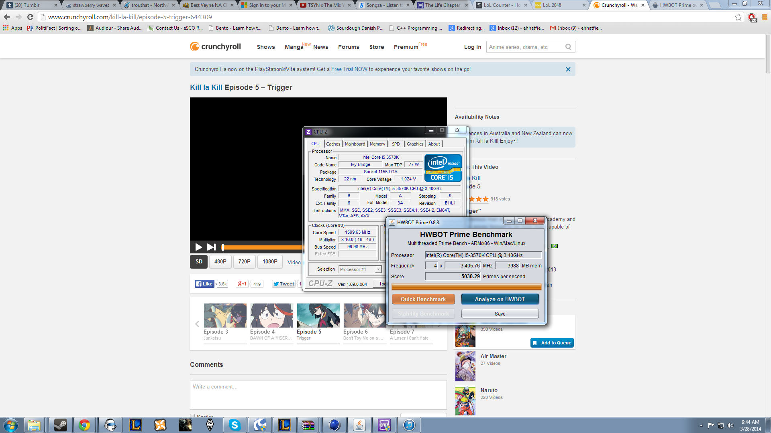Click the Facebook Like button
Image resolution: width=771 pixels, height=433 pixels.
204,284
